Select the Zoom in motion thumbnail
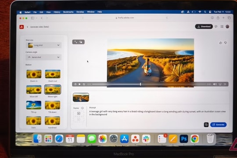237x158 pixels. click(34, 74)
